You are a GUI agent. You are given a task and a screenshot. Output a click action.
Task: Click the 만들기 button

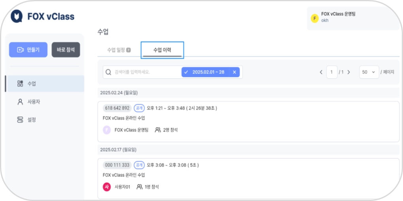click(28, 50)
